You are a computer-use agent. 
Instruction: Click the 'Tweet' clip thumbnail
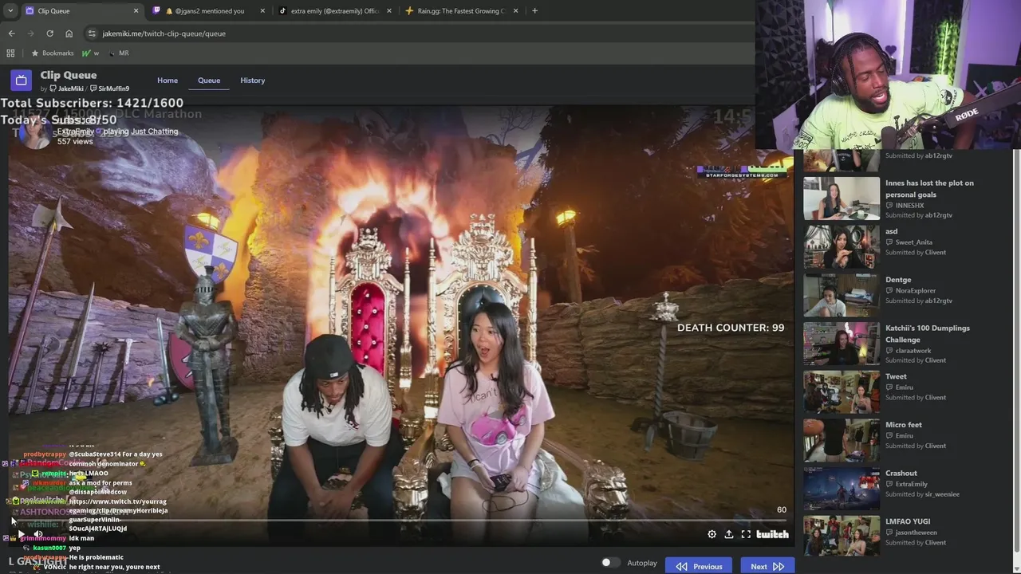pos(842,391)
